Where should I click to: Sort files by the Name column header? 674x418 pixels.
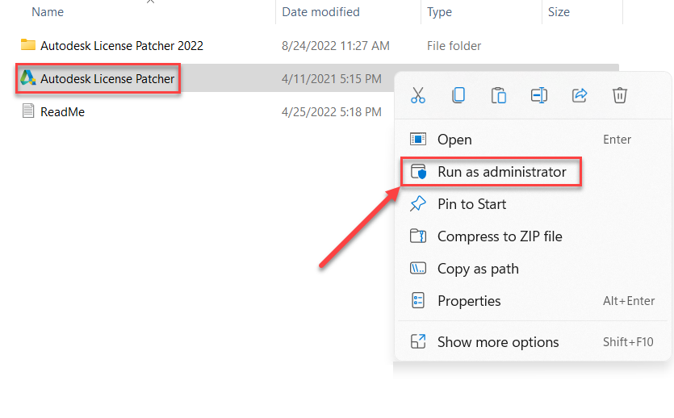pos(48,12)
